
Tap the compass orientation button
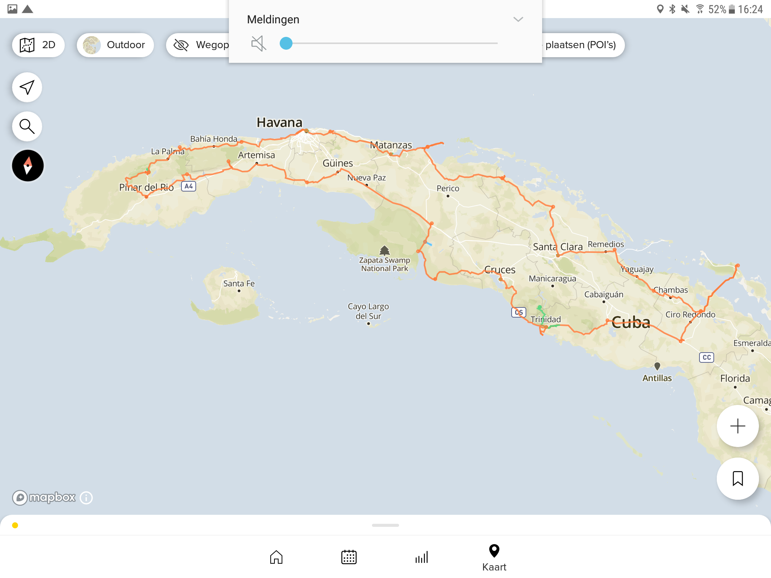tap(28, 166)
